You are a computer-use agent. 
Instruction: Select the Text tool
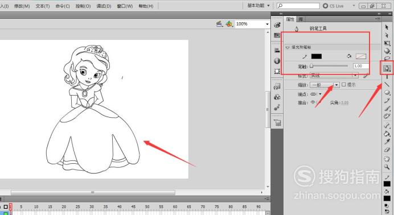point(387,77)
